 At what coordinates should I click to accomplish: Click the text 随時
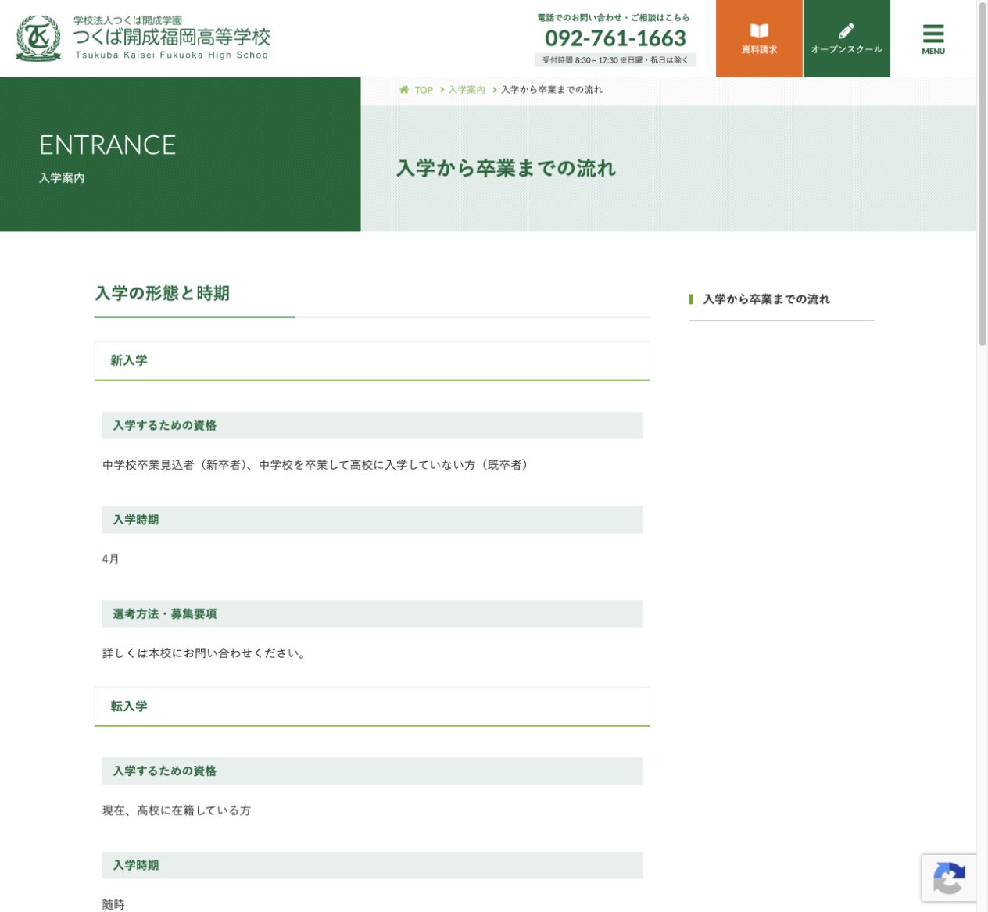pyautogui.click(x=113, y=904)
